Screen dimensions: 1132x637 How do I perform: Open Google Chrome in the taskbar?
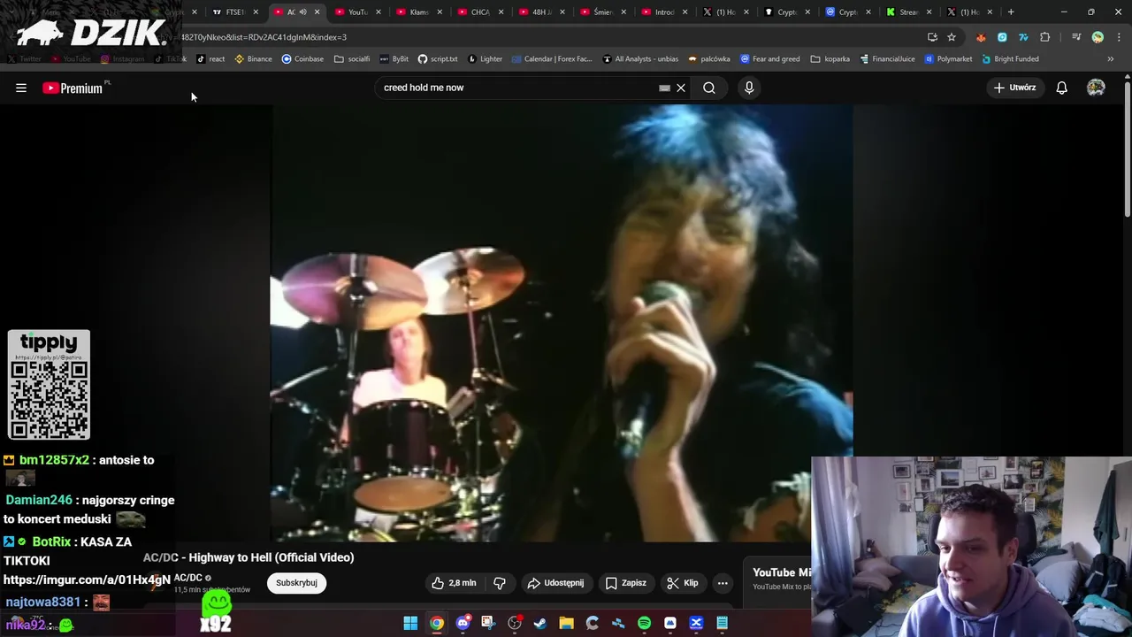(437, 623)
